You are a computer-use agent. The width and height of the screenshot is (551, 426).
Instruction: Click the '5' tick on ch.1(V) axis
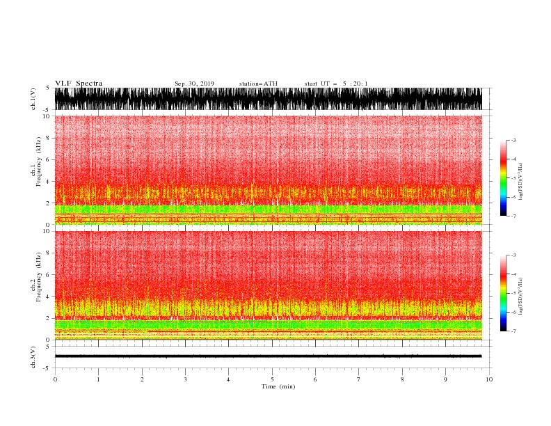[49, 88]
